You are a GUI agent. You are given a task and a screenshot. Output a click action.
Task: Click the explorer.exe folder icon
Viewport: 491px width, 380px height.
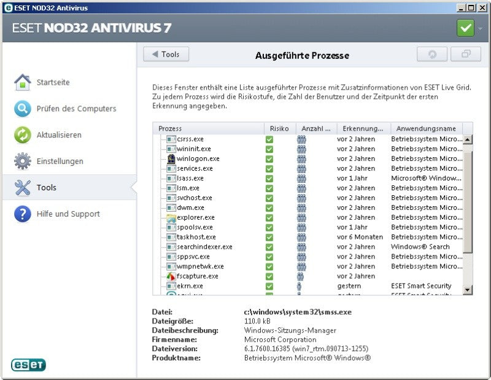coord(171,218)
